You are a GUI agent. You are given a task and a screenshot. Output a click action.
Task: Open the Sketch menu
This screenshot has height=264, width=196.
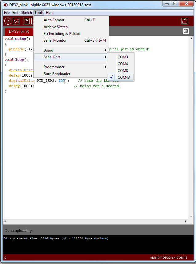(26, 13)
